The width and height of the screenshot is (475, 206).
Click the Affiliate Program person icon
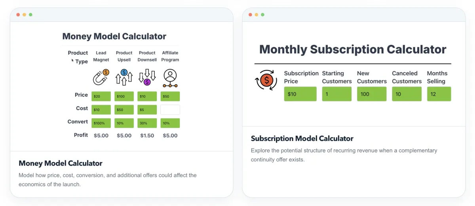170,78
